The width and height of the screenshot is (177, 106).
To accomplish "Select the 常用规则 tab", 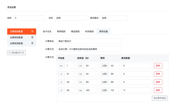I will click(61, 32).
